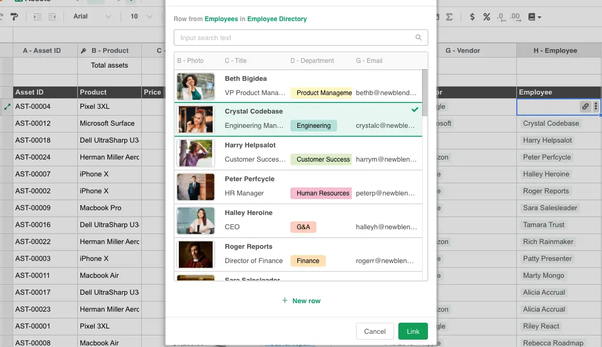The image size is (602, 347).
Task: Click the link icon in the Employee cell
Action: click(x=586, y=106)
